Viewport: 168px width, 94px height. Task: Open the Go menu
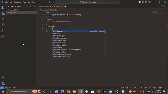pyautogui.click(x=29, y=2)
